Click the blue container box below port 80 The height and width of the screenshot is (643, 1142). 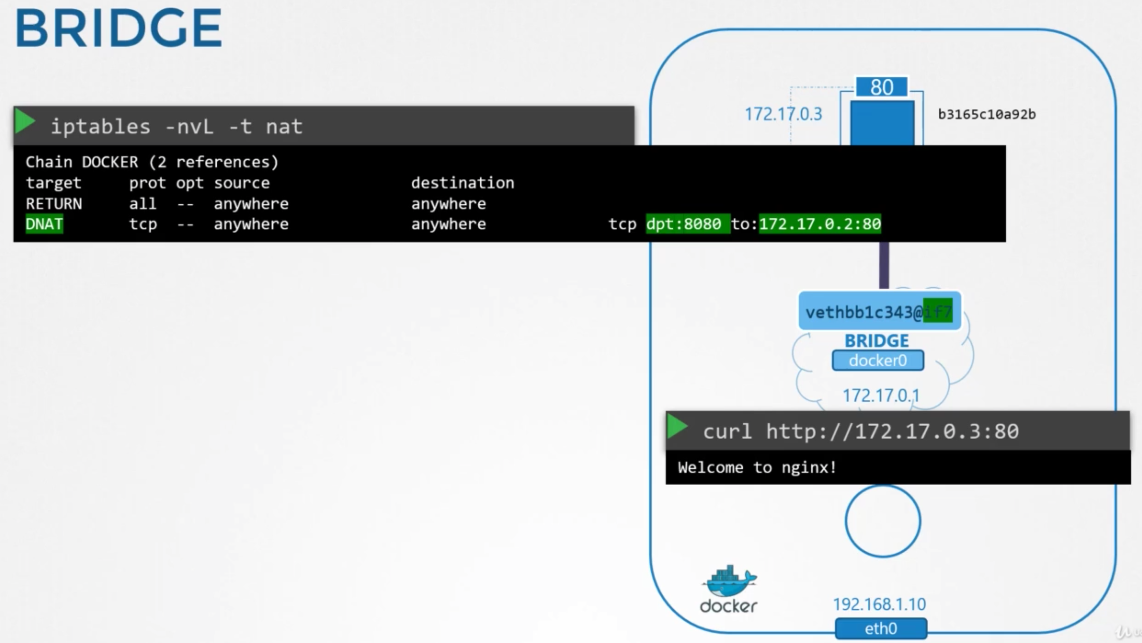click(x=882, y=123)
